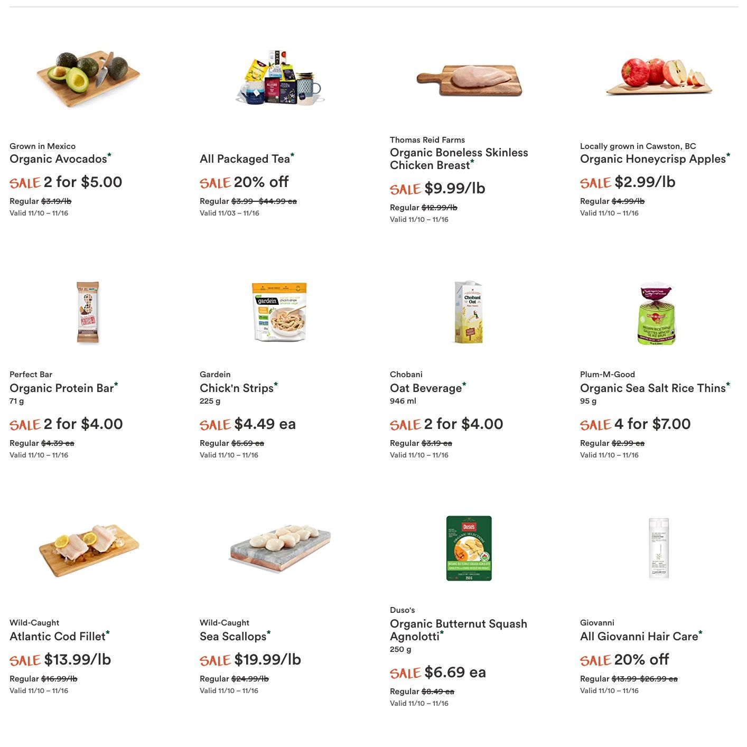Open the Oat Beverage product title
The height and width of the screenshot is (747, 747).
(x=426, y=388)
